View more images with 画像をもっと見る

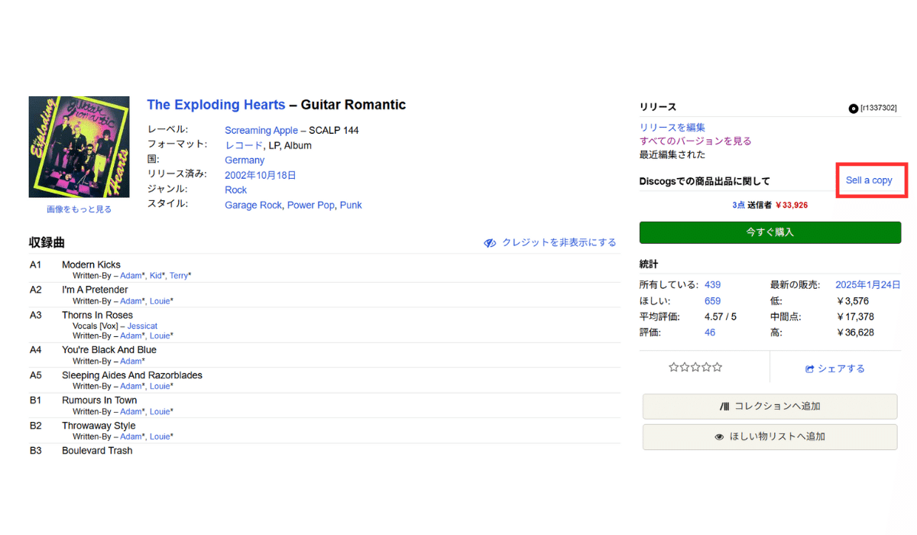pyautogui.click(x=79, y=209)
